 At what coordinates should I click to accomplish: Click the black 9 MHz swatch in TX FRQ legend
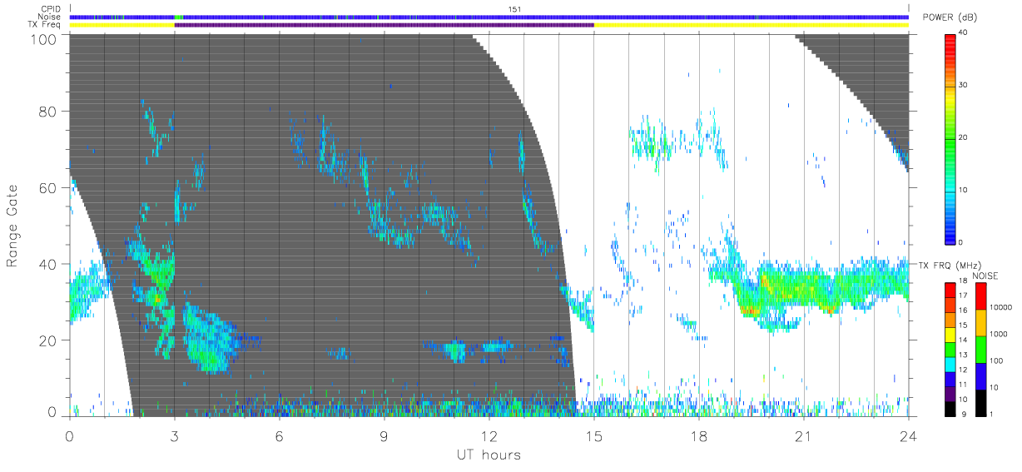coord(950,407)
